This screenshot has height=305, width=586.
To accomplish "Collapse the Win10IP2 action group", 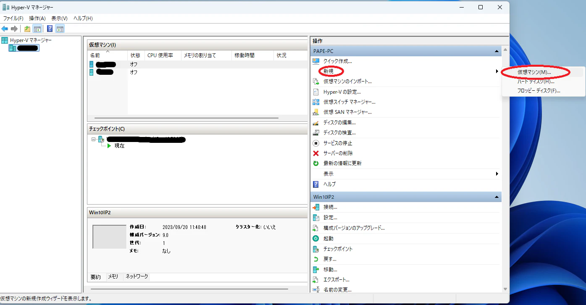I will (x=497, y=197).
